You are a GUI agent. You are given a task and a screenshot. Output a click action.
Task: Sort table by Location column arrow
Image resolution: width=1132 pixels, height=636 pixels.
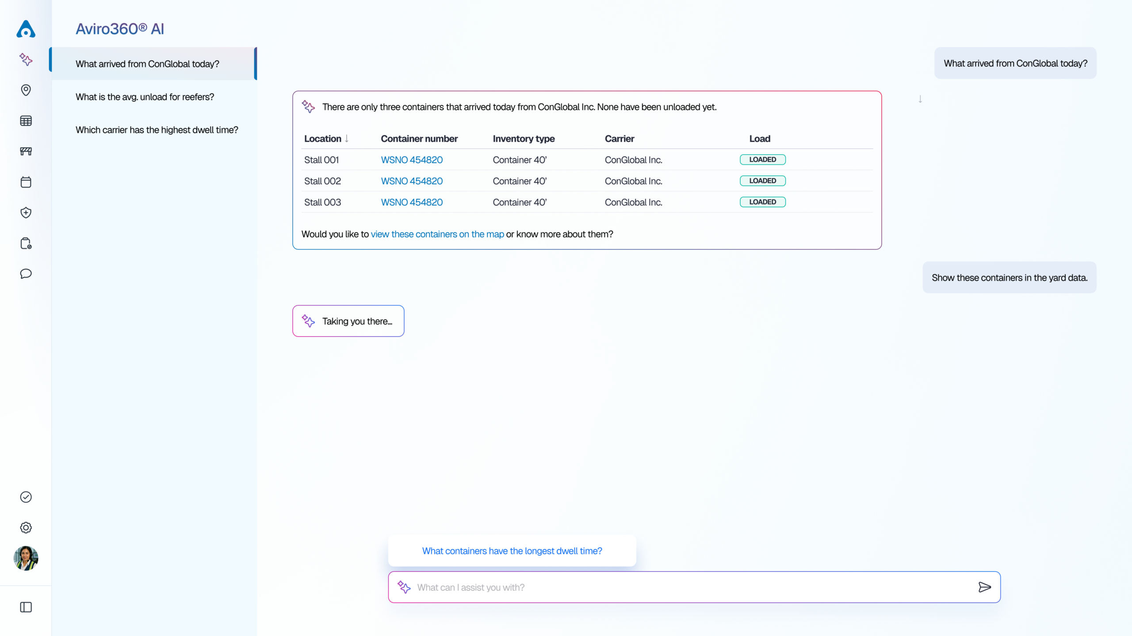[x=347, y=139]
